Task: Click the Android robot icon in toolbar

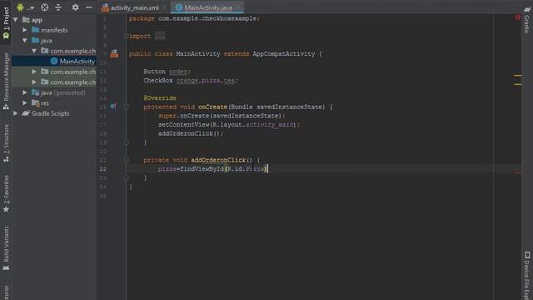Action: pyautogui.click(x=20, y=7)
